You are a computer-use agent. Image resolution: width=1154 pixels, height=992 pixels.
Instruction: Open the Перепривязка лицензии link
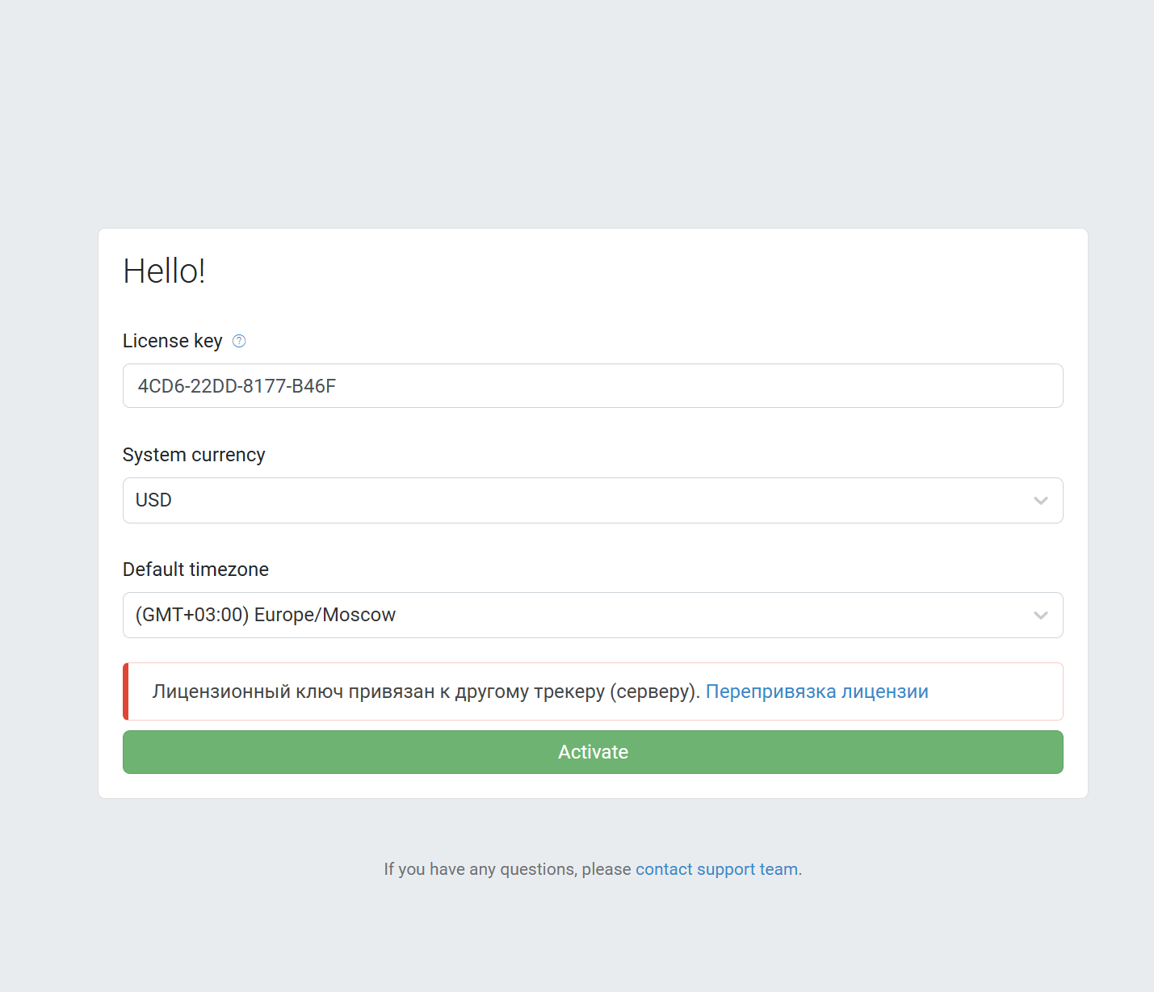[816, 691]
